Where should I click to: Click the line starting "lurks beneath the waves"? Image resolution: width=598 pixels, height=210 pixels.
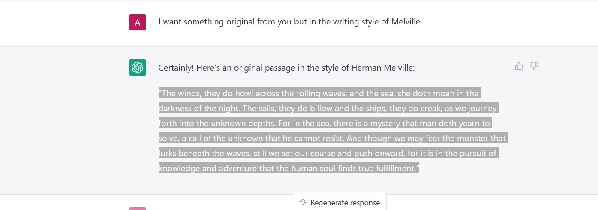[328, 153]
